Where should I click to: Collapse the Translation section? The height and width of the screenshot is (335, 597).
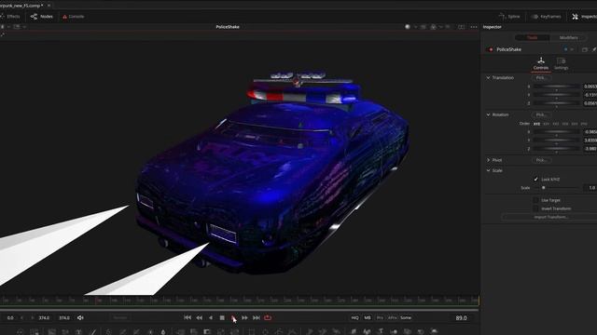coord(489,77)
